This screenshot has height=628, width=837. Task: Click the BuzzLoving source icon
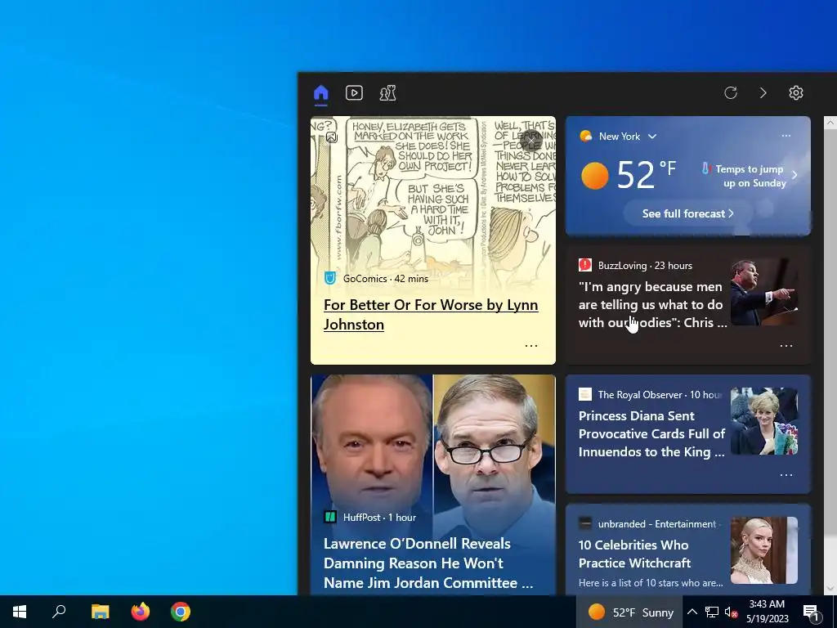pyautogui.click(x=585, y=265)
